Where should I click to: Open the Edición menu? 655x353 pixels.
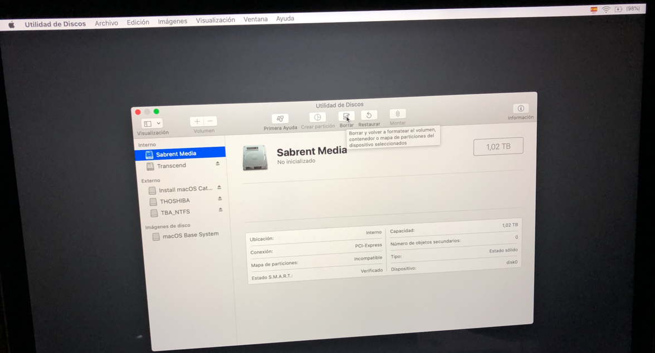[x=138, y=22]
